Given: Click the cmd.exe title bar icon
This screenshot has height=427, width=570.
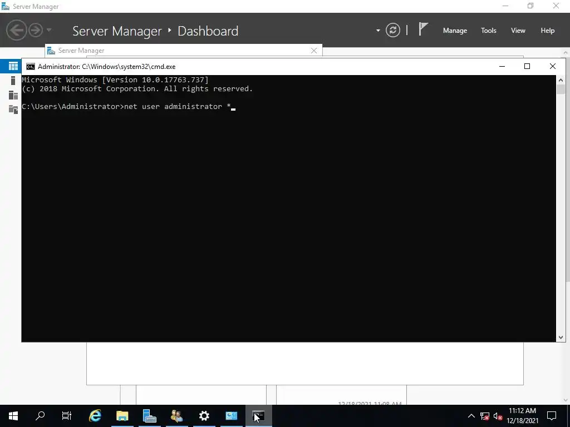Looking at the screenshot, I should (31, 67).
